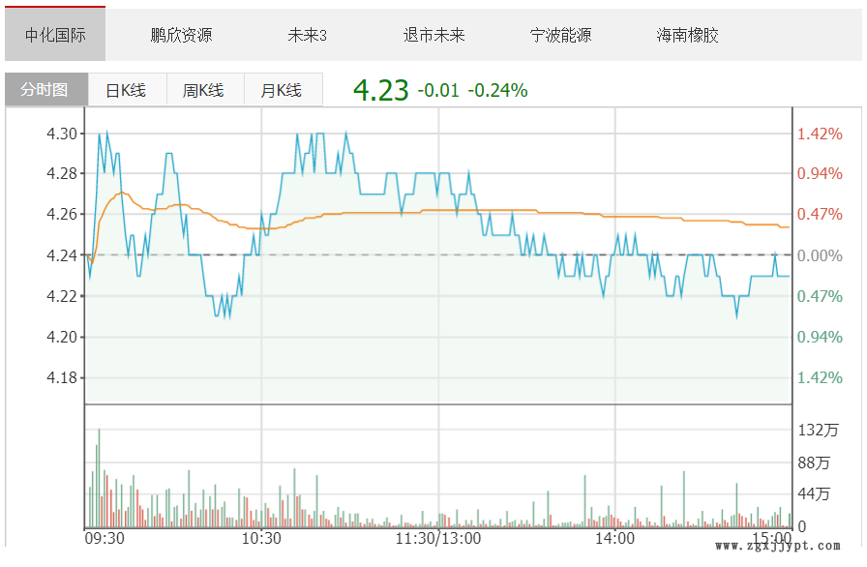This screenshot has height=567, width=867.
Task: Show the 分时图 intraday chart
Action: pos(46,89)
